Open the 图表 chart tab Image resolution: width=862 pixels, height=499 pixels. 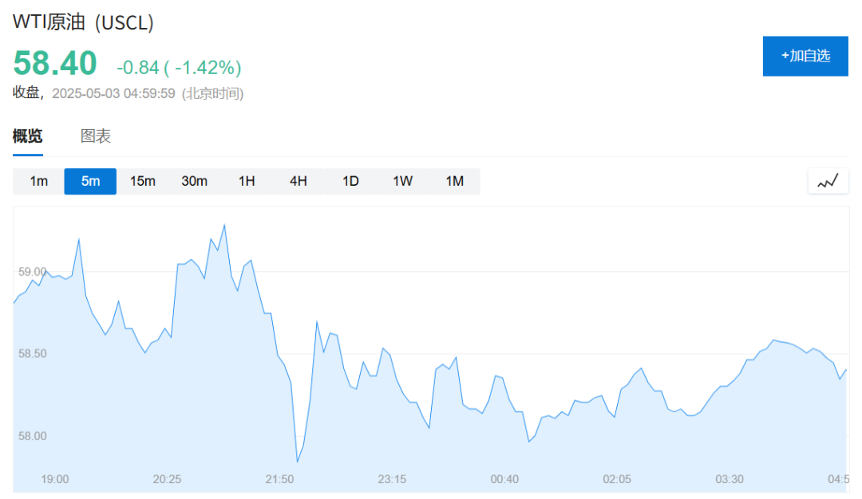[x=96, y=136]
